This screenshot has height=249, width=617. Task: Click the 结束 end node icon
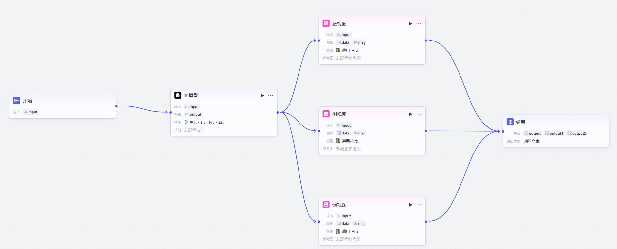pos(510,122)
